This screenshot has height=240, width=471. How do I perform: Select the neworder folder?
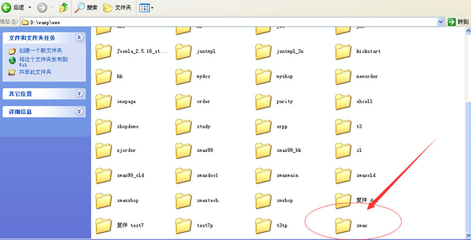(x=356, y=77)
